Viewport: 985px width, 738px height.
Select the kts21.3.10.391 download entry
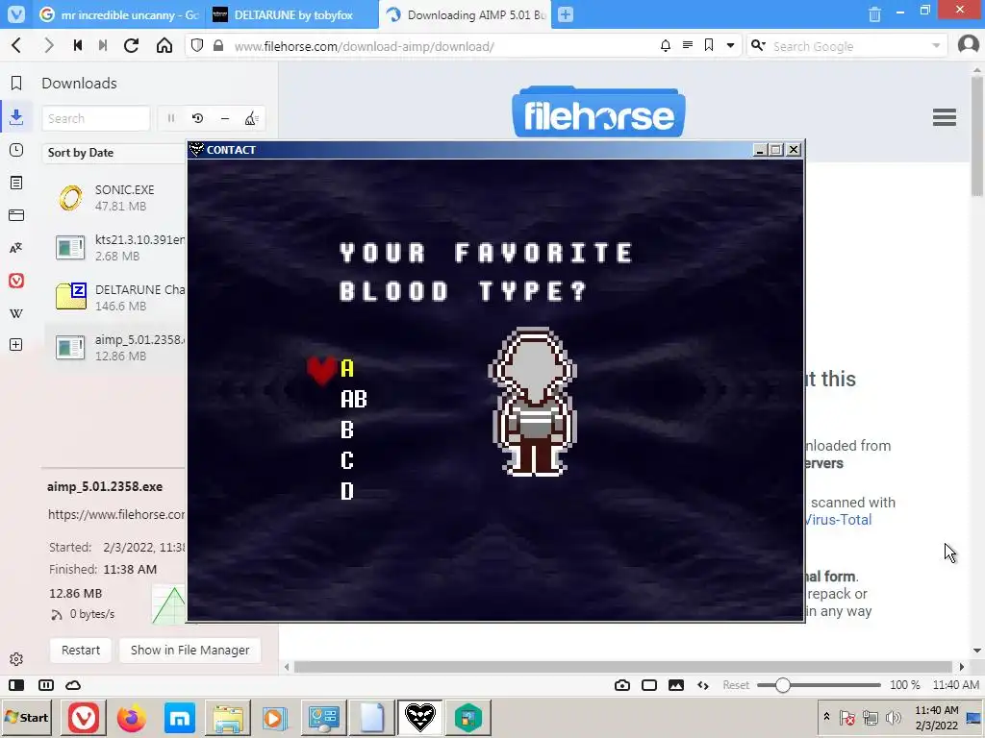point(115,247)
